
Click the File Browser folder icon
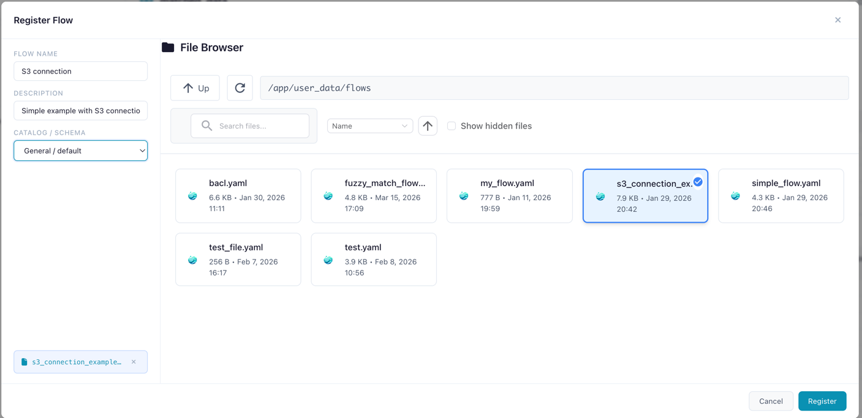pyautogui.click(x=168, y=48)
